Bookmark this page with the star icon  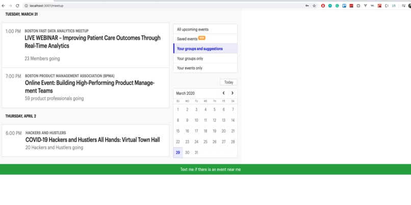coord(314,6)
